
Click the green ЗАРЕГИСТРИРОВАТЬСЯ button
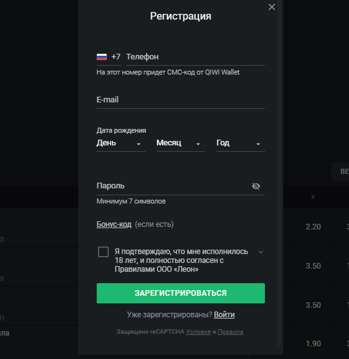click(x=181, y=293)
